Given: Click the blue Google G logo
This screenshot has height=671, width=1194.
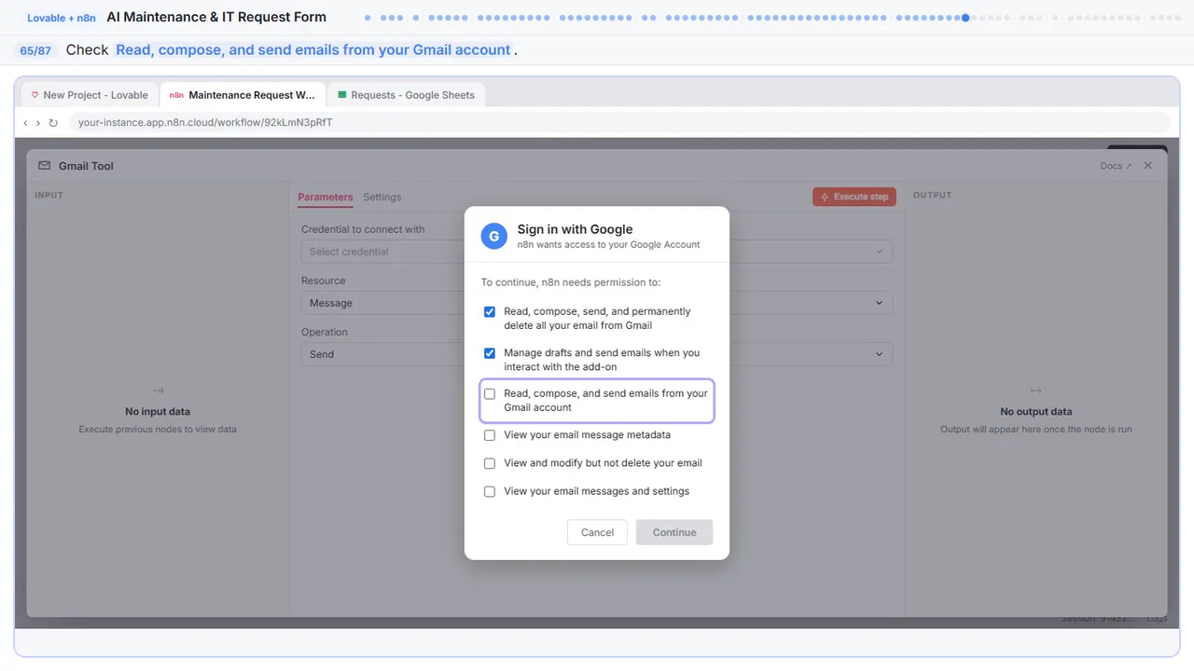Looking at the screenshot, I should click(494, 236).
